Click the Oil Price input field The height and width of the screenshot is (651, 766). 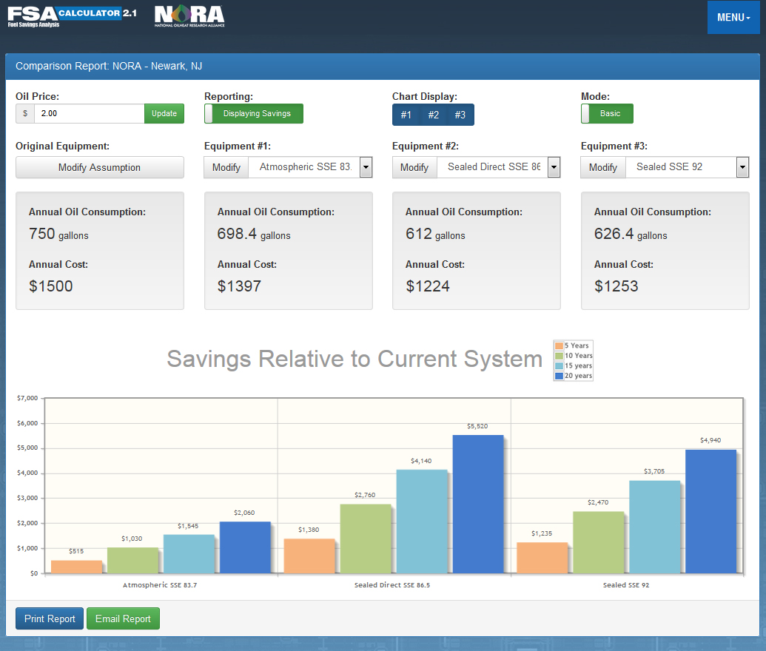(89, 113)
